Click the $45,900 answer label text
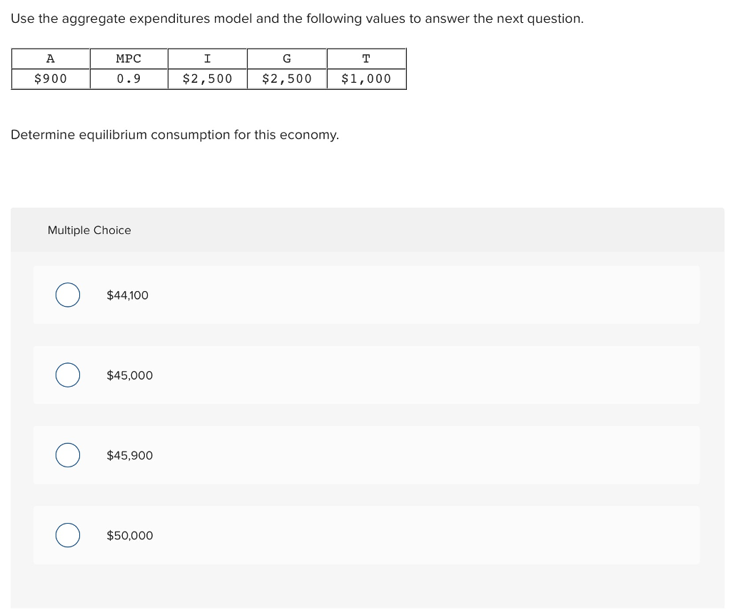 (129, 454)
